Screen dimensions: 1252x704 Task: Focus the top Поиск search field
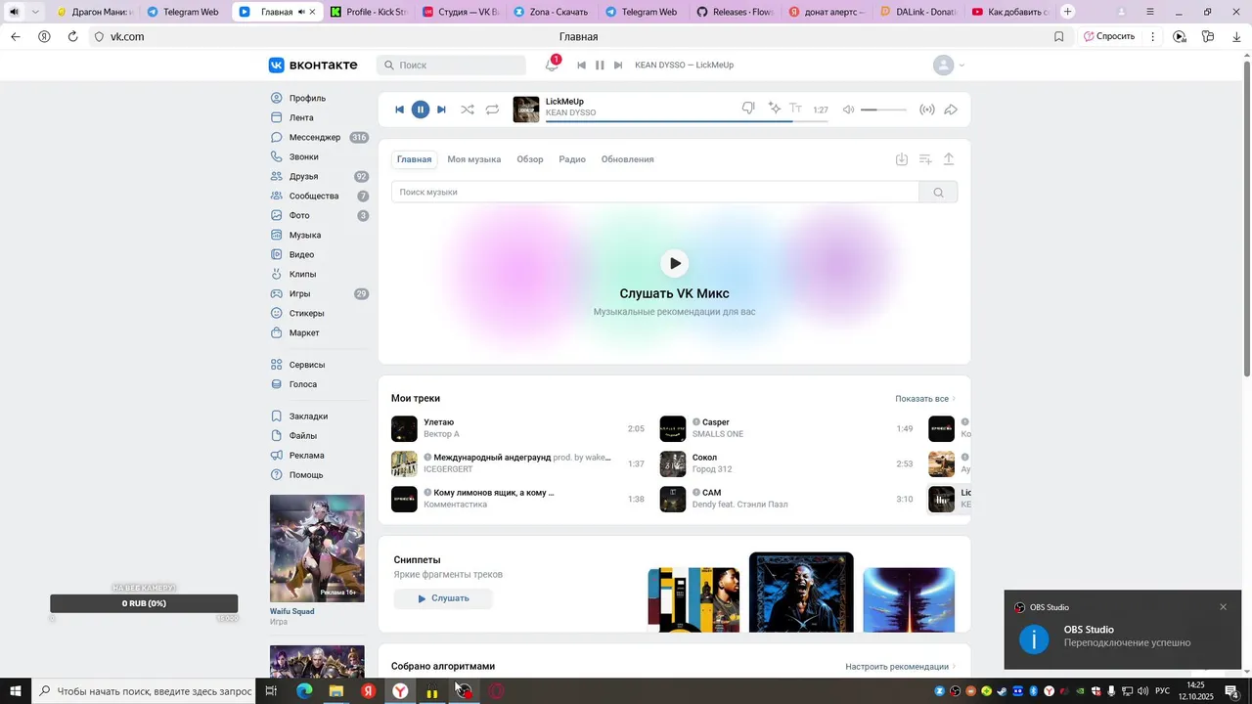pos(451,65)
